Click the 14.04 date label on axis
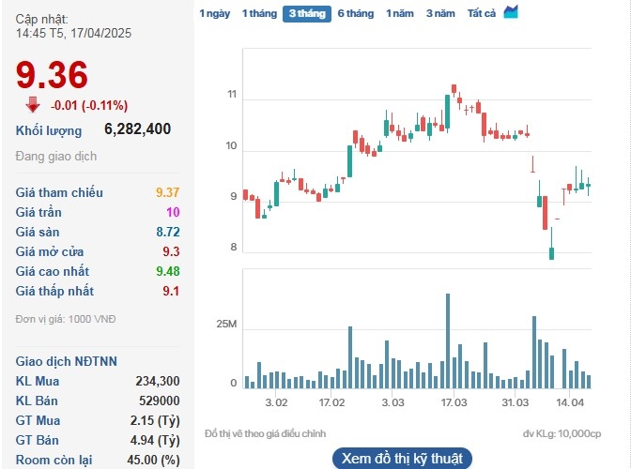The width and height of the screenshot is (631, 469). pos(571,402)
